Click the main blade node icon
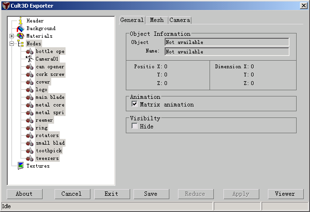The image size is (310, 212). (30, 97)
